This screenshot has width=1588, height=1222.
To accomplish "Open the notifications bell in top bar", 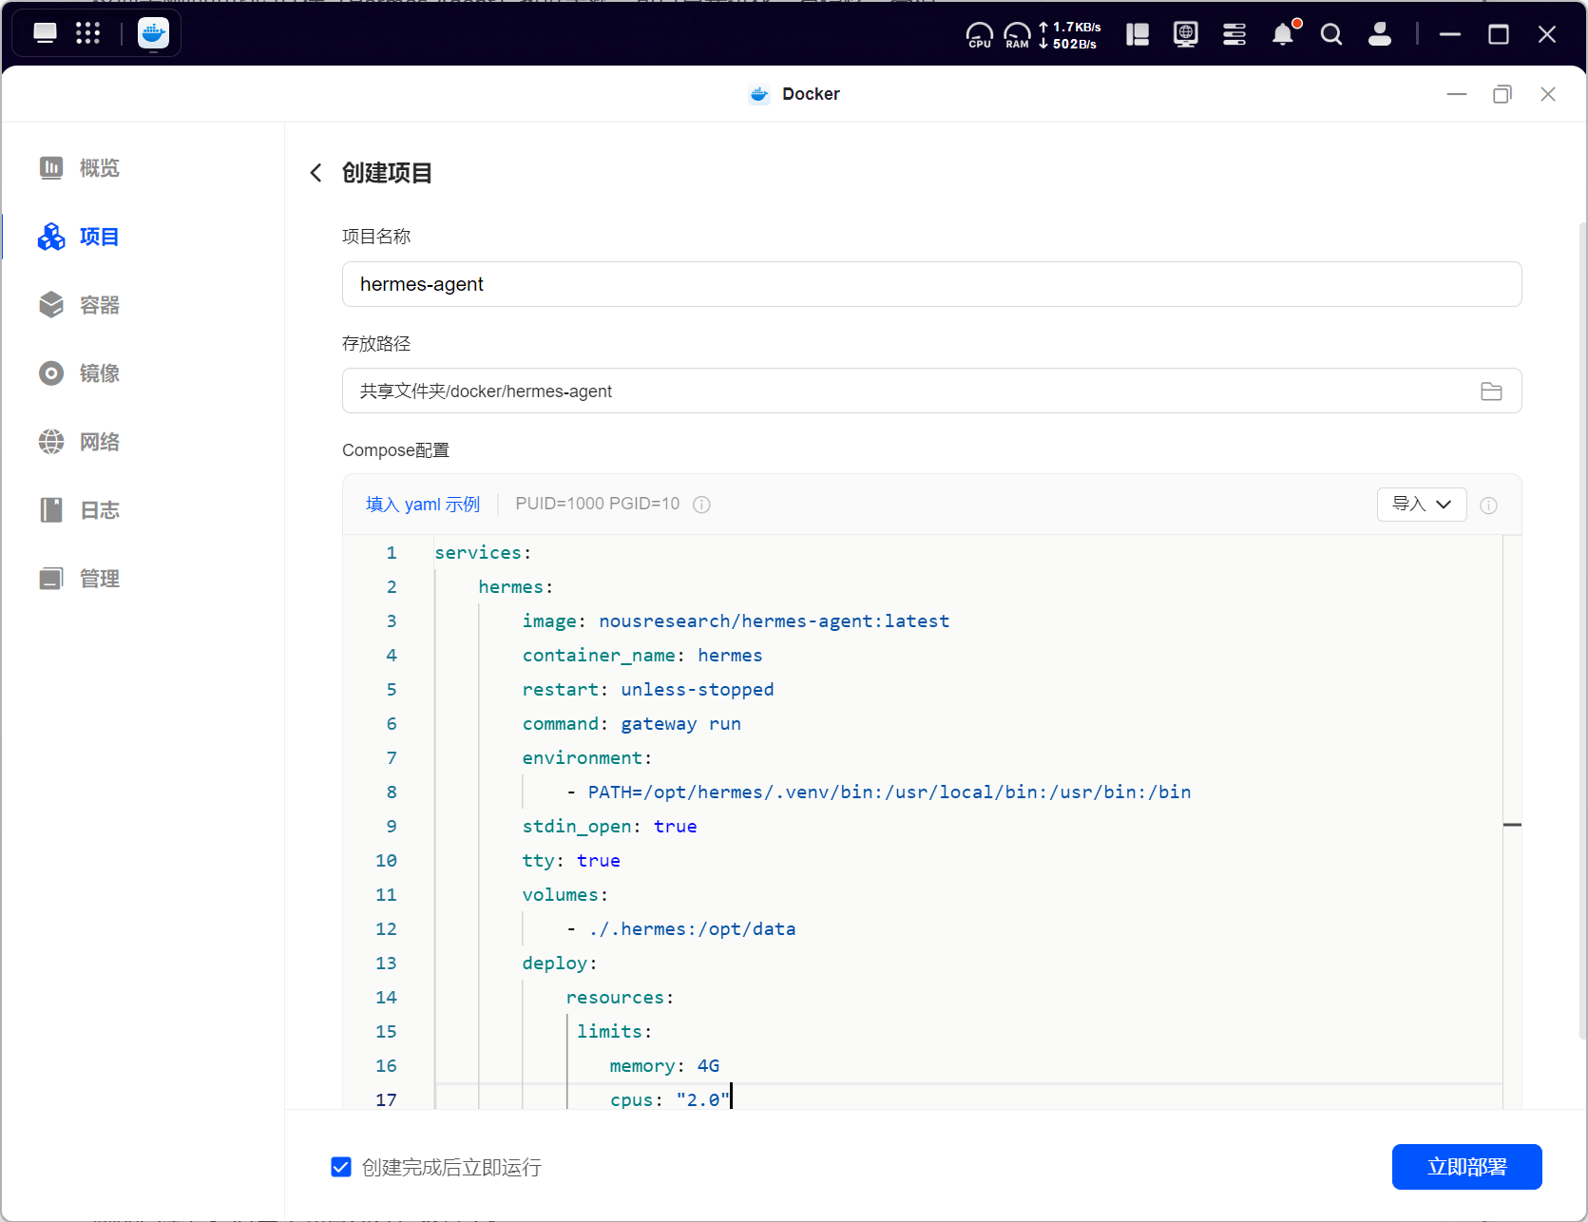I will tap(1283, 35).
